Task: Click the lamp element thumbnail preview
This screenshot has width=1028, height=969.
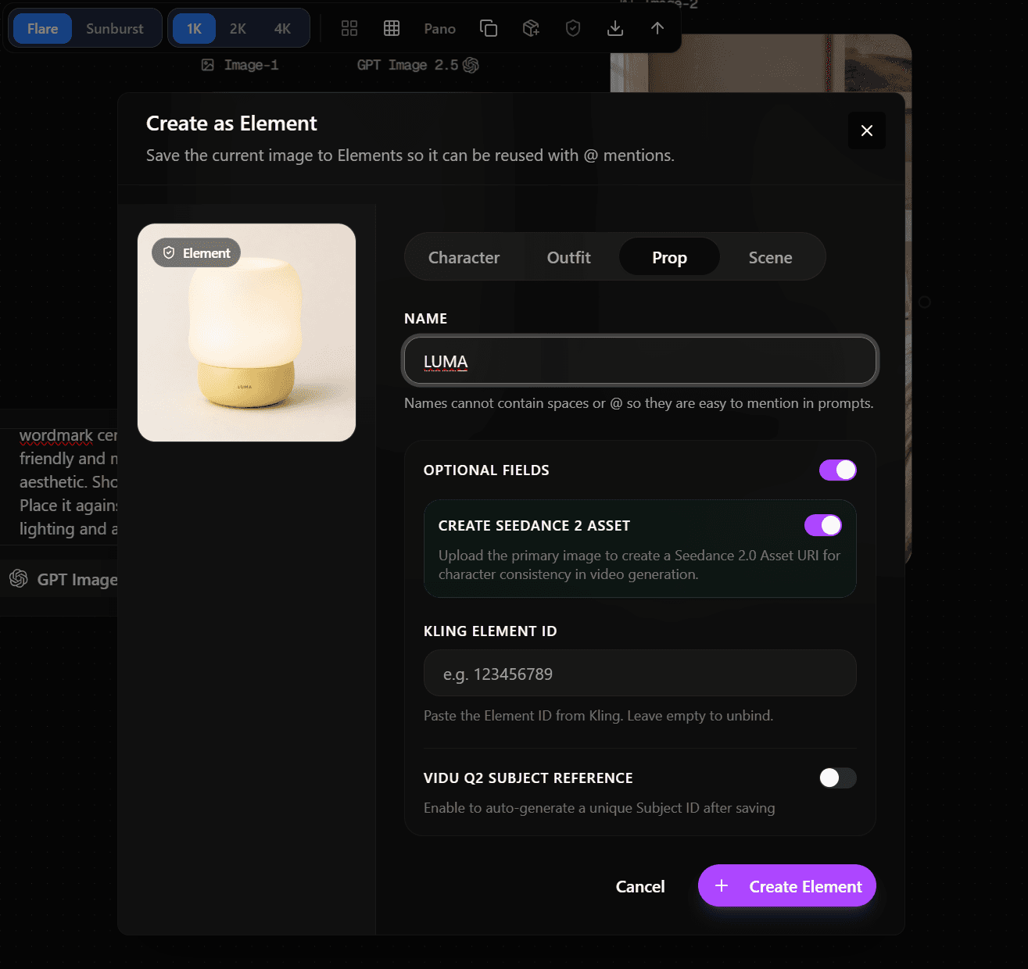Action: click(246, 332)
